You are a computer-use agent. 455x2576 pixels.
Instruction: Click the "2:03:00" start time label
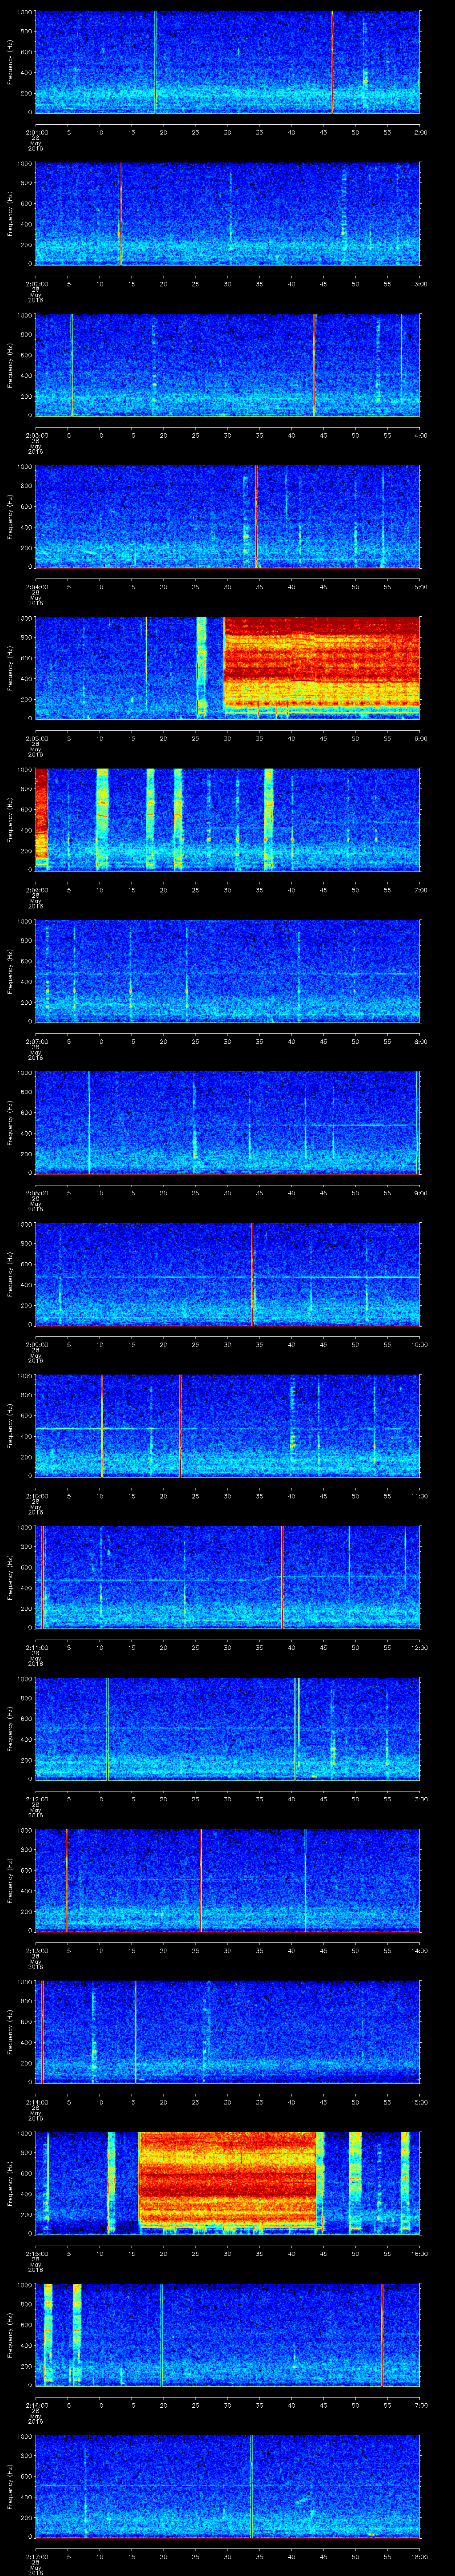coord(36,435)
